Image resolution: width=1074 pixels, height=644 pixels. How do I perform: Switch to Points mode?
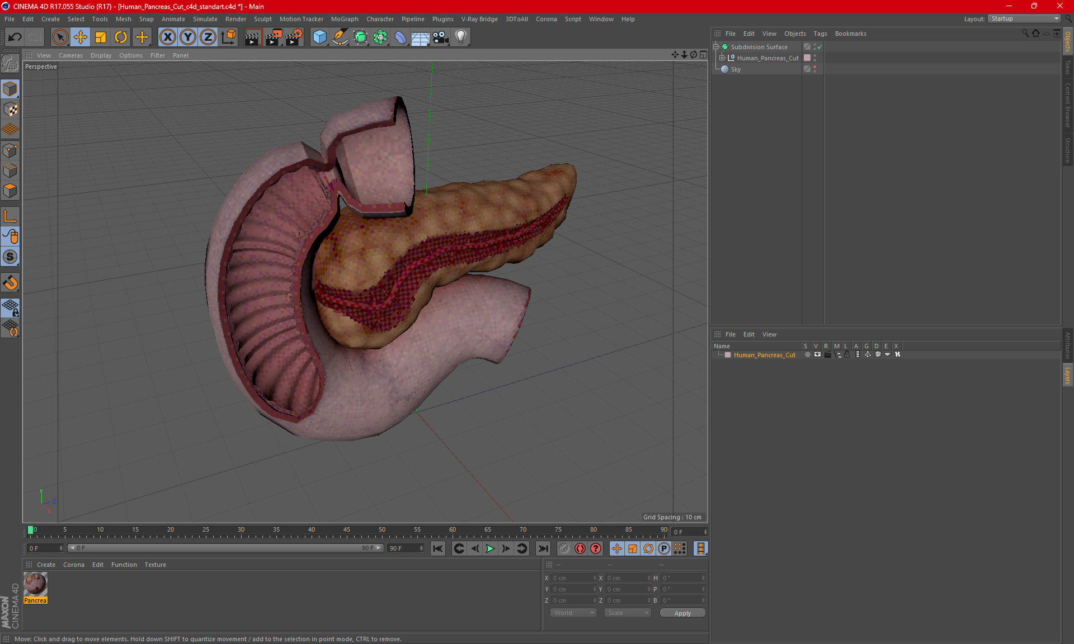point(10,150)
